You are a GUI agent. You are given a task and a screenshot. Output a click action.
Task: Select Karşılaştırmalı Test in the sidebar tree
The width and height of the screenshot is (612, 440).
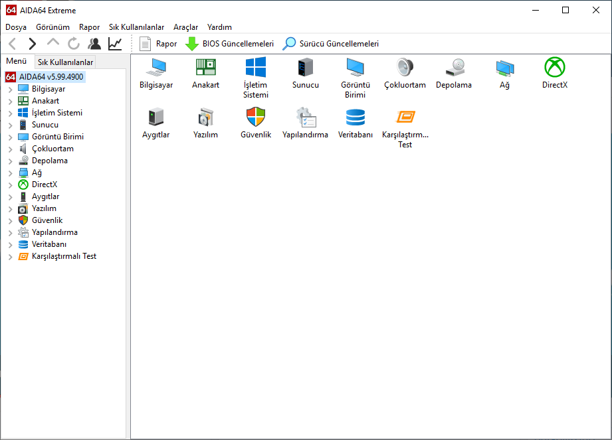point(64,256)
